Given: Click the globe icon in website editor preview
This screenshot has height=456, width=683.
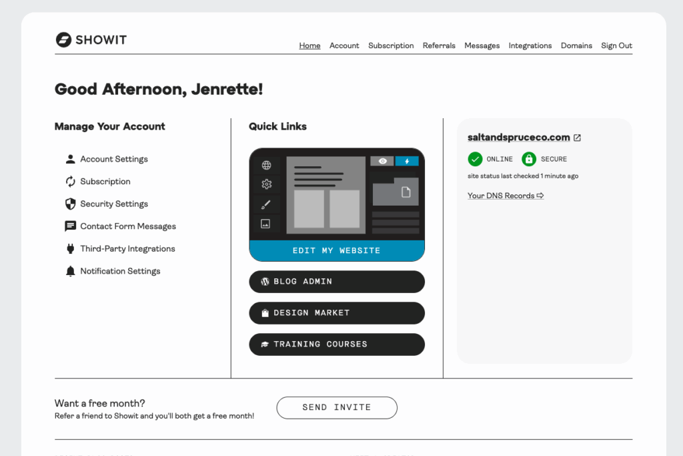Looking at the screenshot, I should [x=267, y=165].
